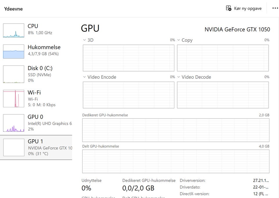The width and height of the screenshot is (279, 198).
Task: Select the Hukommelse memory graph thumbnail
Action: click(14, 51)
